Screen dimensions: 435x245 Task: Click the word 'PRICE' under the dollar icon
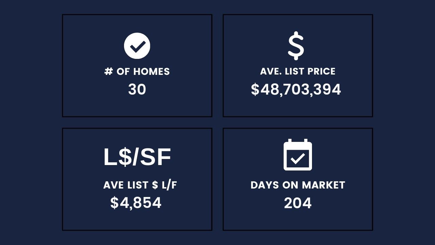point(321,71)
